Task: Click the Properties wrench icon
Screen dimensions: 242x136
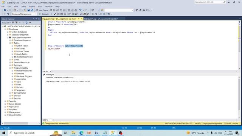Action: (x=140, y=10)
